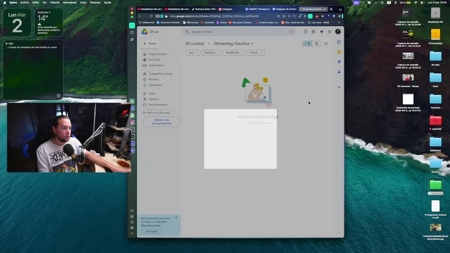Open the Tipo filter dropdown
The width and height of the screenshot is (450, 253).
coord(193,53)
